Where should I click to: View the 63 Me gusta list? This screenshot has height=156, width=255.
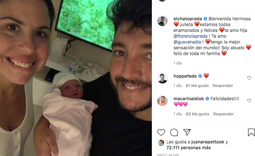pos(197,114)
